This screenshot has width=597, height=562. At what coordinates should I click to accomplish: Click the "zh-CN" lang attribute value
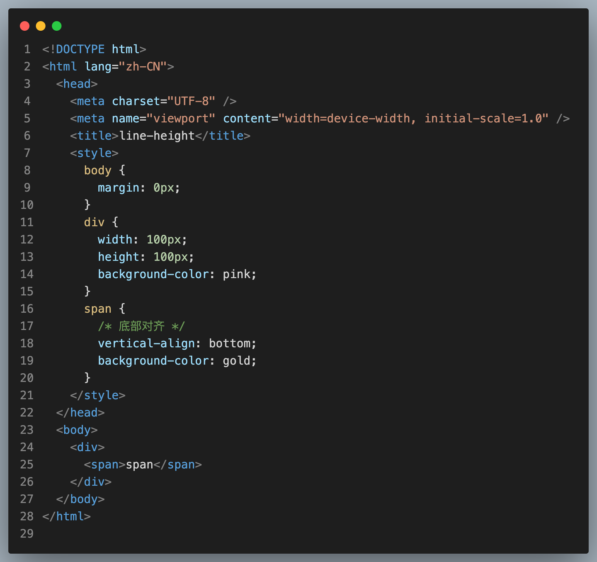tap(143, 67)
